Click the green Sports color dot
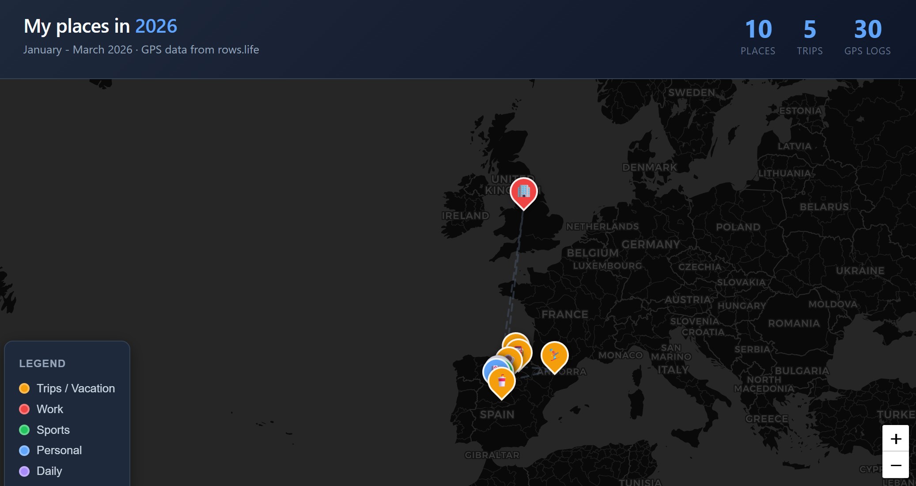The image size is (916, 486). (x=24, y=430)
